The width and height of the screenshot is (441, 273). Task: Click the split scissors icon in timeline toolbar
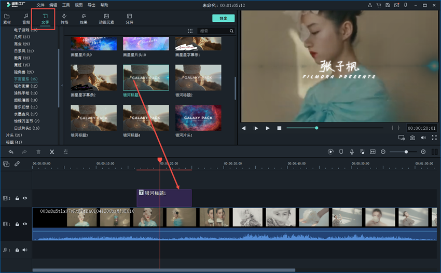pyautogui.click(x=52, y=152)
